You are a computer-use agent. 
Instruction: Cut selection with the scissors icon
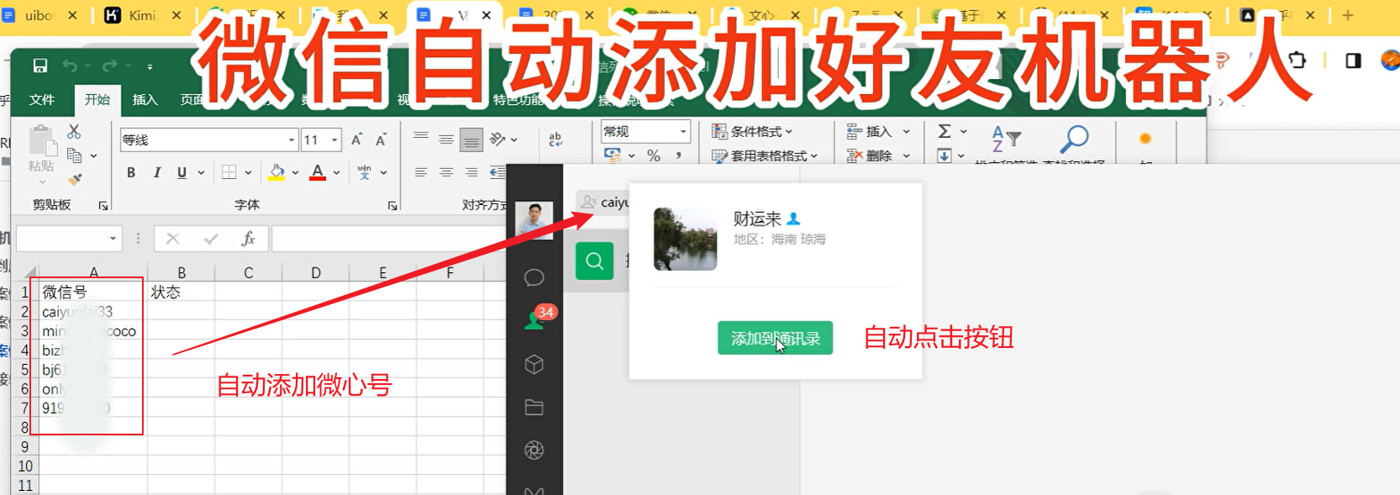tap(74, 132)
